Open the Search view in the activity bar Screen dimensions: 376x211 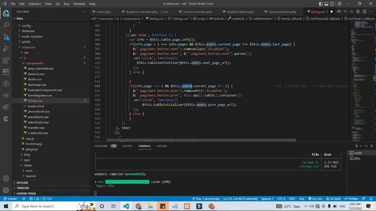tap(6, 25)
